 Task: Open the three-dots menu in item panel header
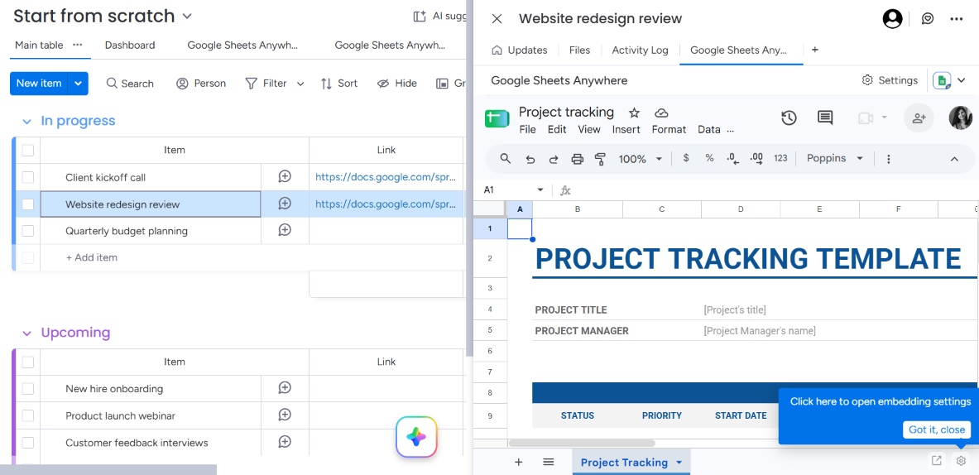[x=956, y=19]
